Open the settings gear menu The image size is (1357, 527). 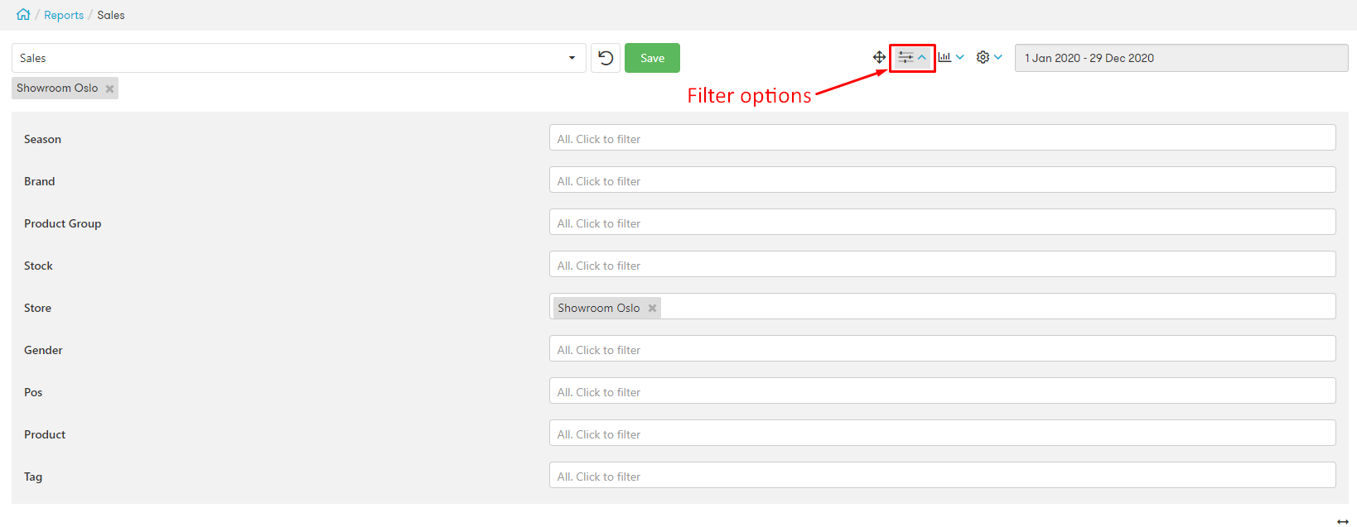pyautogui.click(x=983, y=57)
